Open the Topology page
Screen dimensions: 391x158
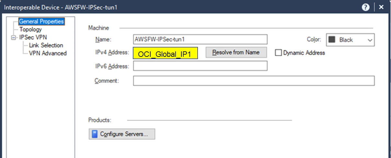30,29
